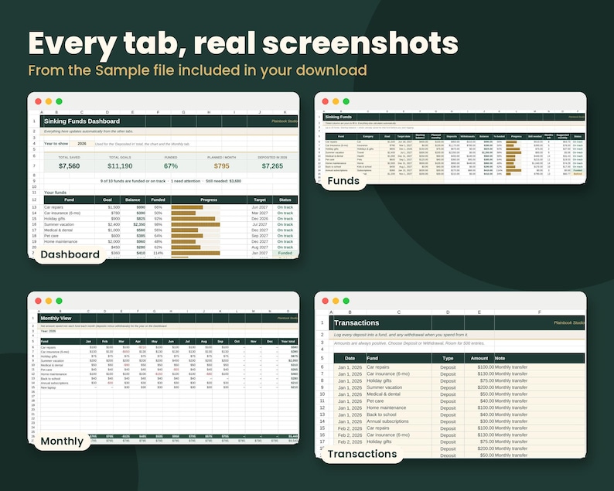Select 'Back to school' fund in Transactions
The height and width of the screenshot is (491, 614).
tap(381, 414)
